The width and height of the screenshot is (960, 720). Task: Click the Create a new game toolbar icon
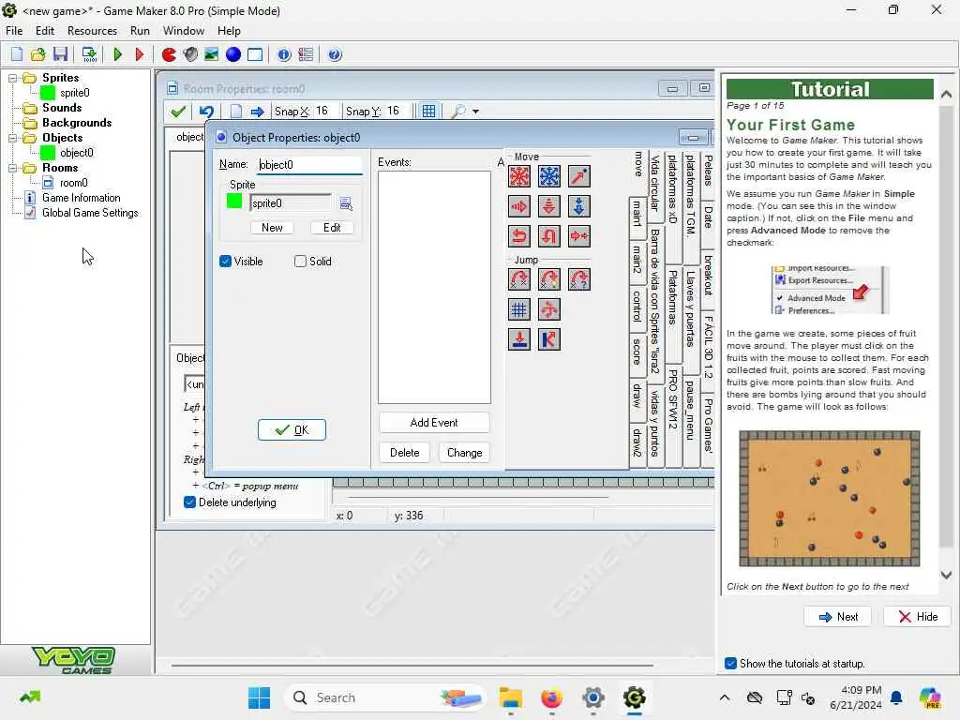pyautogui.click(x=17, y=54)
